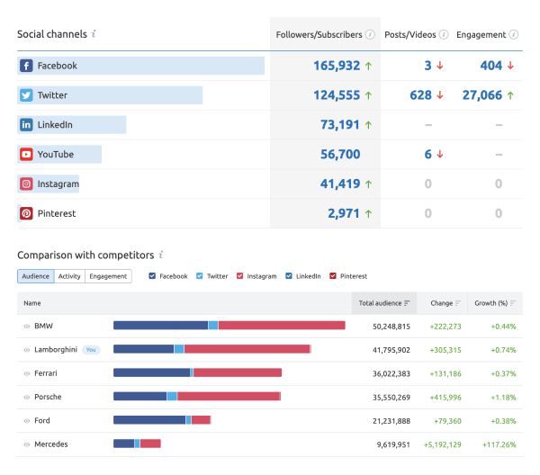Image resolution: width=540 pixels, height=475 pixels.
Task: Sort by the Total audience column
Action: 384,303
